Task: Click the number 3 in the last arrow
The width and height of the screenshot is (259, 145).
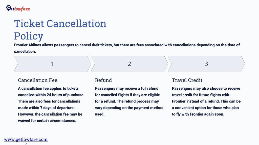Action: tap(206, 64)
